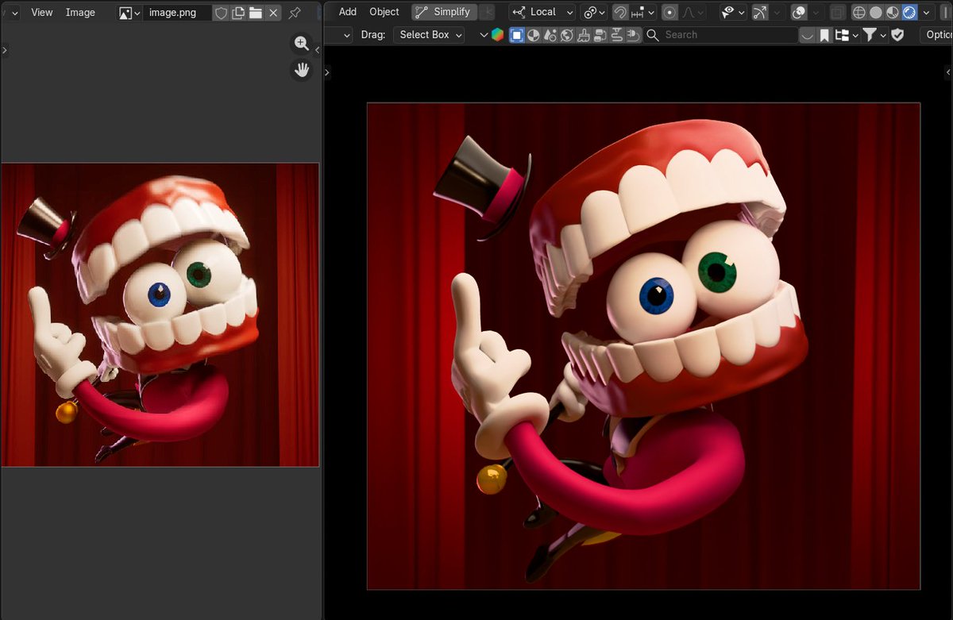
Task: Click the stamp-like icon before plug
Action: click(616, 35)
